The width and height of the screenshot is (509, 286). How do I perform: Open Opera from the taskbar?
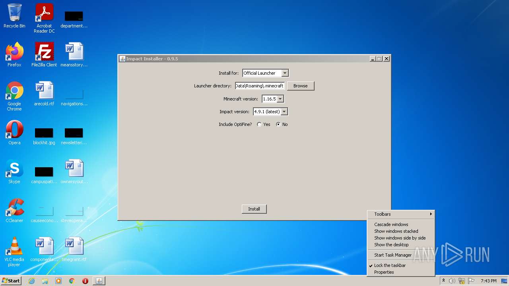[85, 281]
